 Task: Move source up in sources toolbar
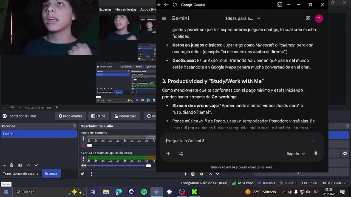click(210, 174)
